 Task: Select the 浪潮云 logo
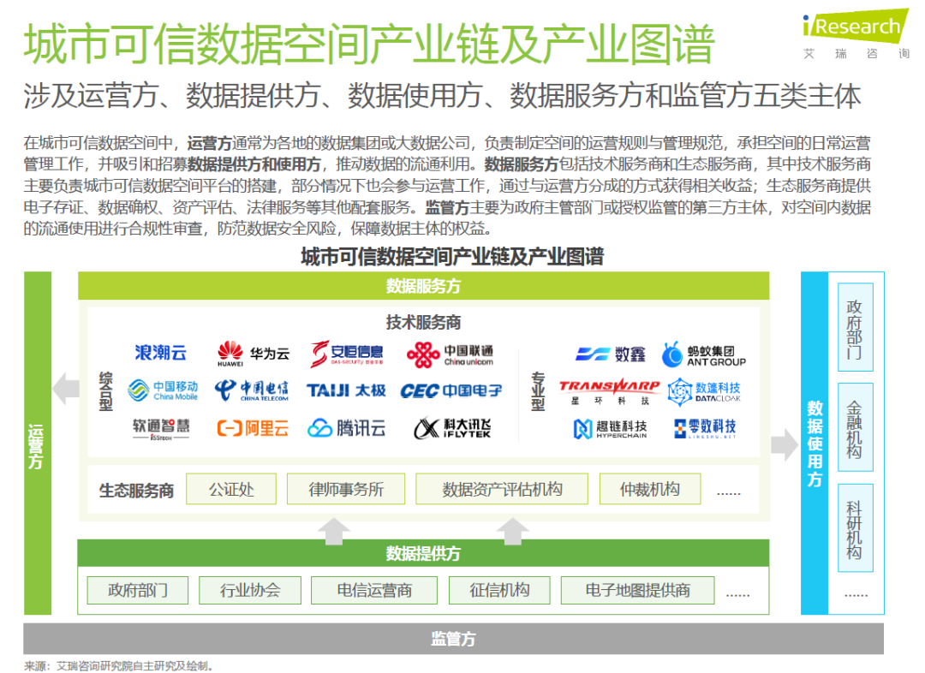pos(159,354)
